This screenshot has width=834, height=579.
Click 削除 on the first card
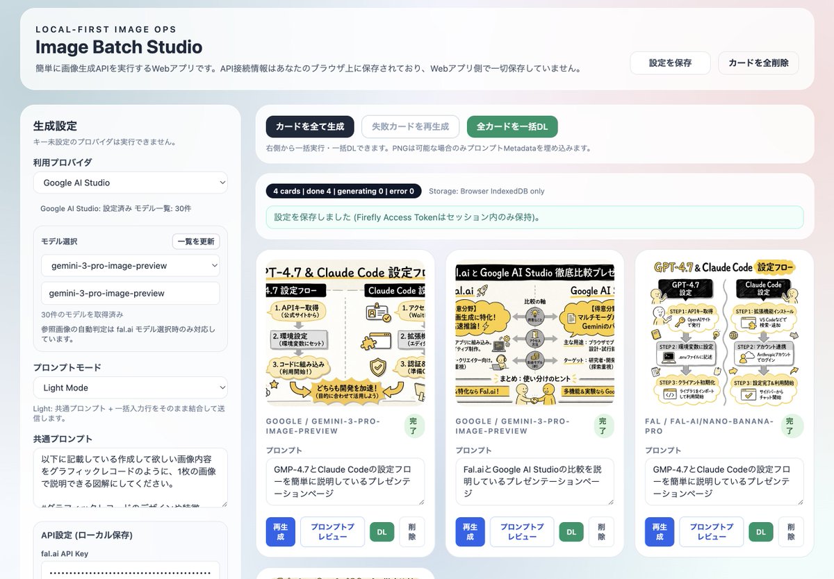412,532
